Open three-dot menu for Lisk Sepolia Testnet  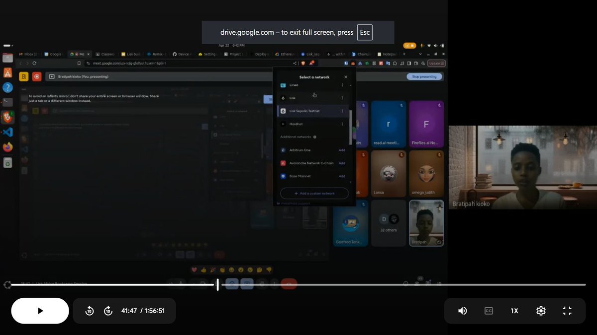pos(342,111)
